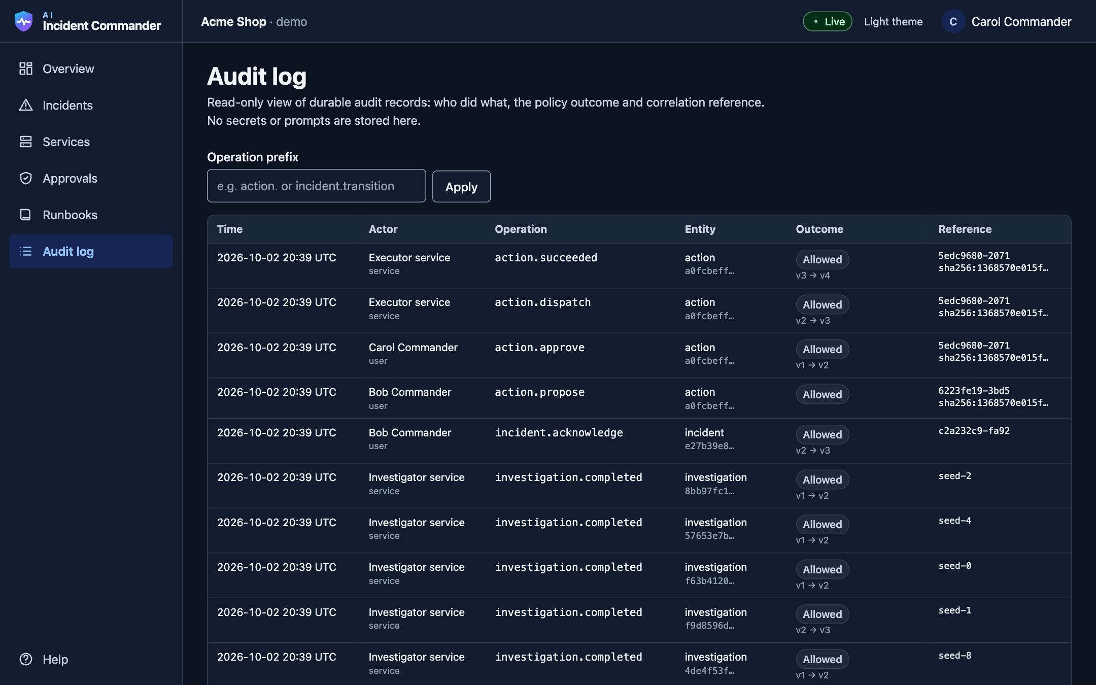Click the Audit log list icon
Viewport: 1096px width, 685px height.
point(26,251)
